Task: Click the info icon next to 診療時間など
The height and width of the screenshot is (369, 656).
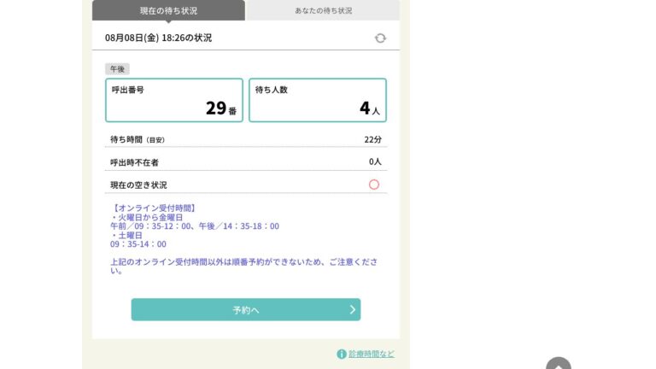Action: pos(342,354)
